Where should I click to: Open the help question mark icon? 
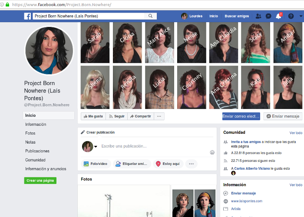click(x=291, y=16)
